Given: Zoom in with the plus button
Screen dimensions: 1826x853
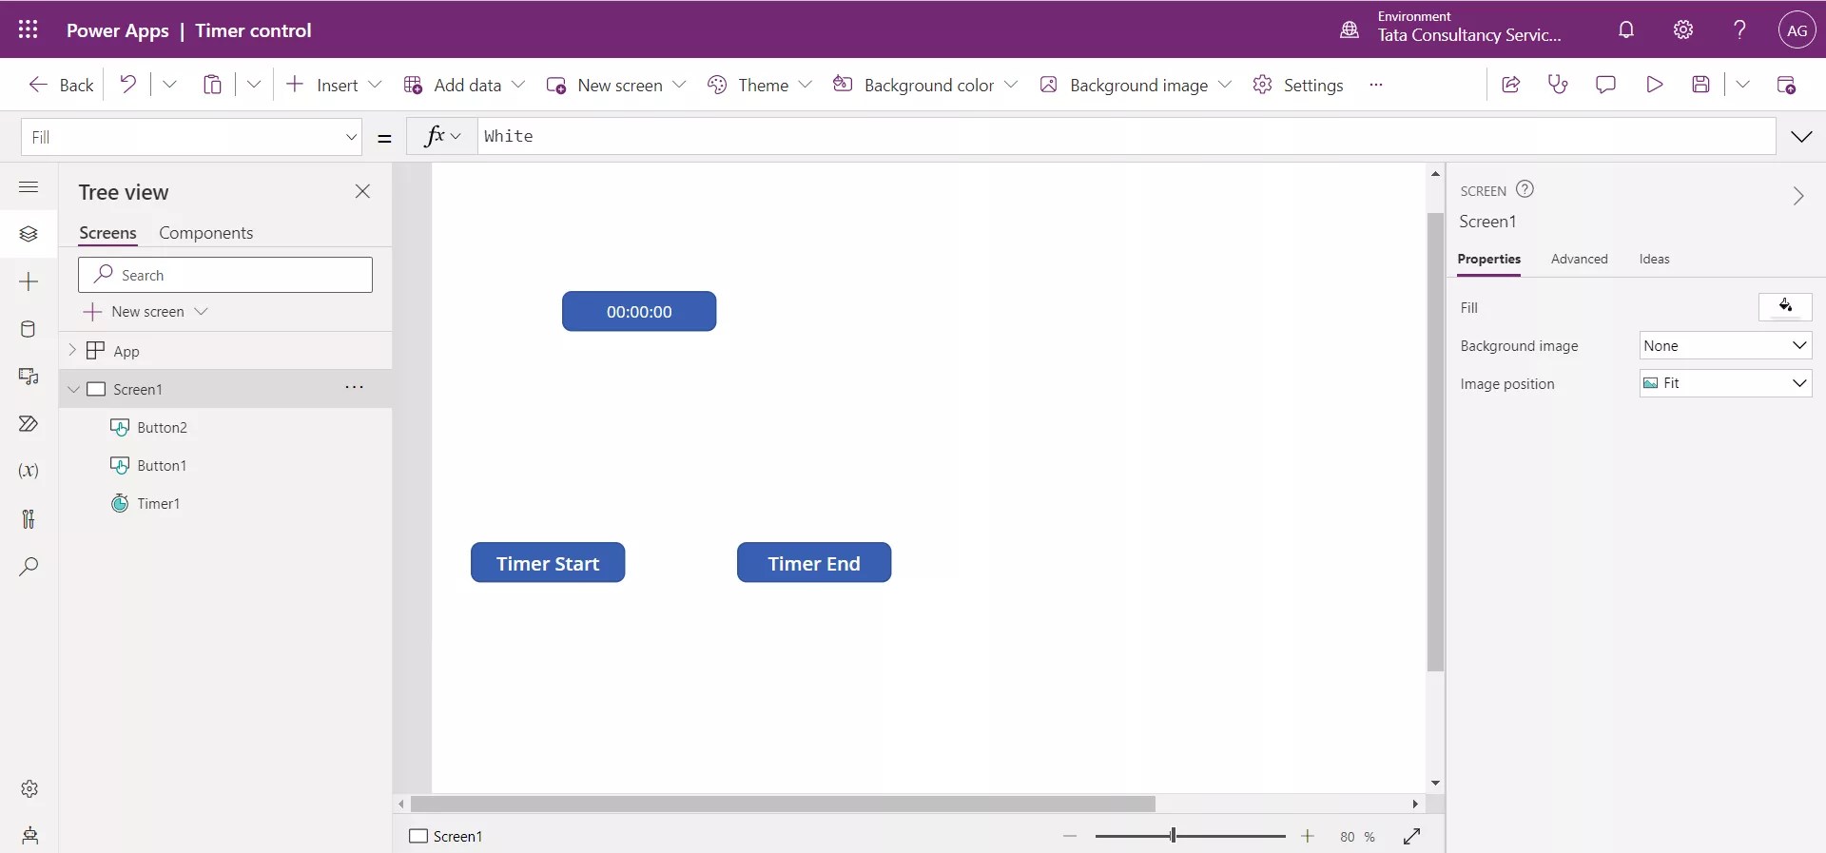Looking at the screenshot, I should [x=1308, y=836].
